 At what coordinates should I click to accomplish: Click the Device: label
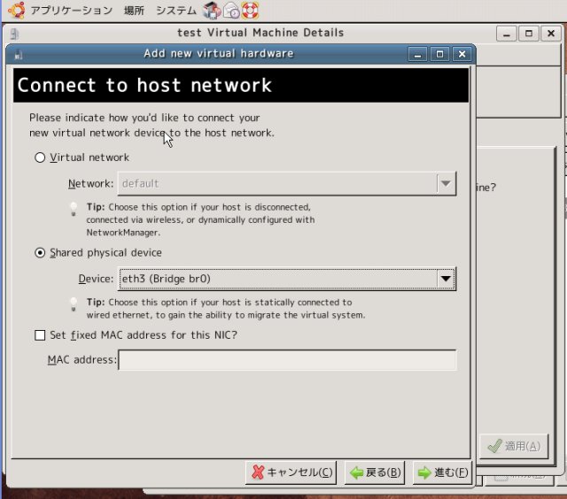[96, 279]
